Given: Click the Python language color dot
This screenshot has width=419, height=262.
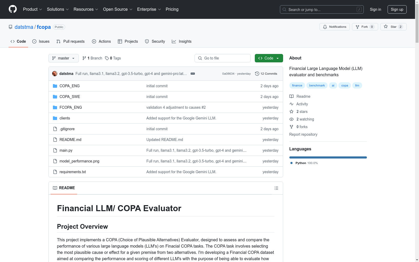Looking at the screenshot, I should click(x=291, y=163).
